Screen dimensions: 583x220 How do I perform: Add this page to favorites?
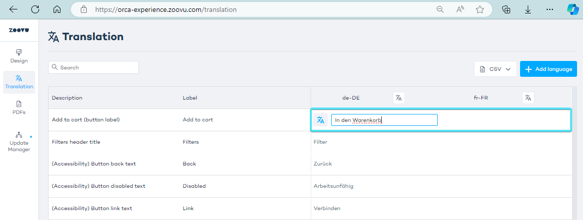point(479,9)
